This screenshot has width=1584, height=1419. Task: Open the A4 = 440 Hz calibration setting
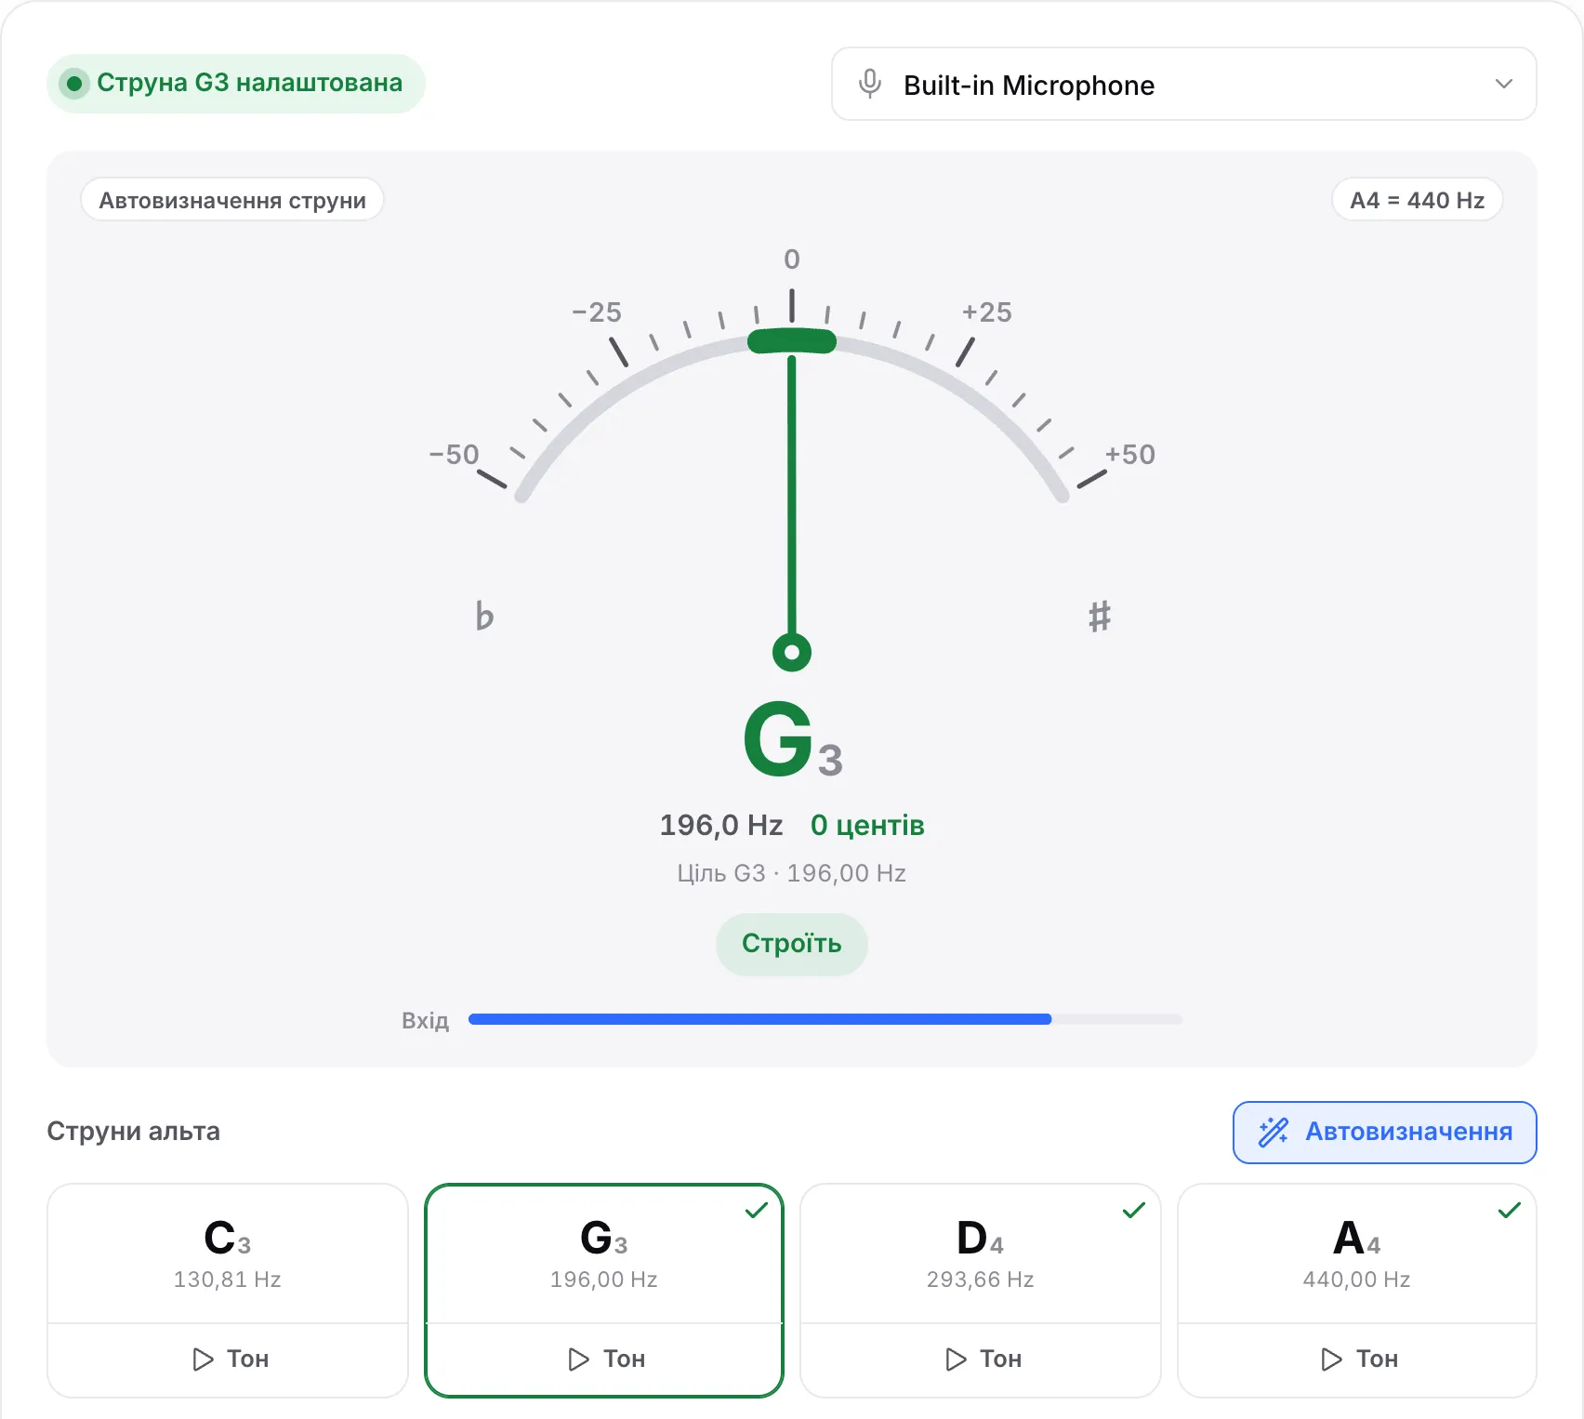(x=1417, y=200)
